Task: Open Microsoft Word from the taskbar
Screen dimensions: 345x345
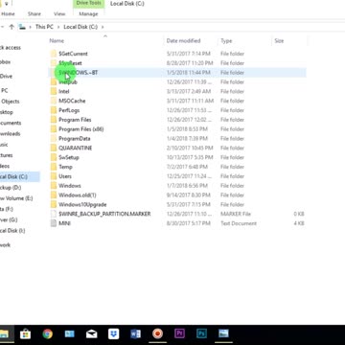Action: coord(136,333)
